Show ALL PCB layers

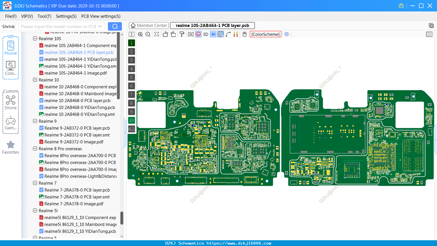point(131,129)
